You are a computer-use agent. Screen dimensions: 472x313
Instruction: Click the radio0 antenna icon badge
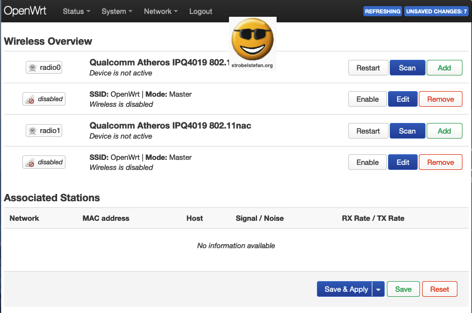click(x=44, y=67)
